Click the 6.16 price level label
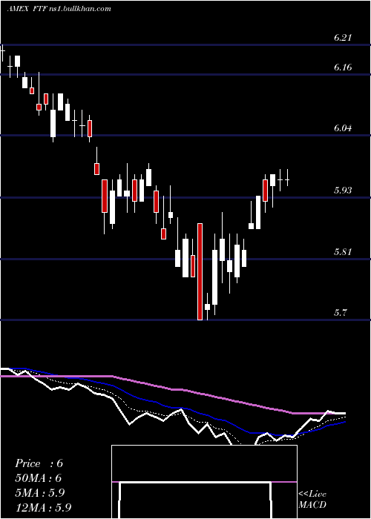The width and height of the screenshot is (371, 519). pyautogui.click(x=343, y=67)
